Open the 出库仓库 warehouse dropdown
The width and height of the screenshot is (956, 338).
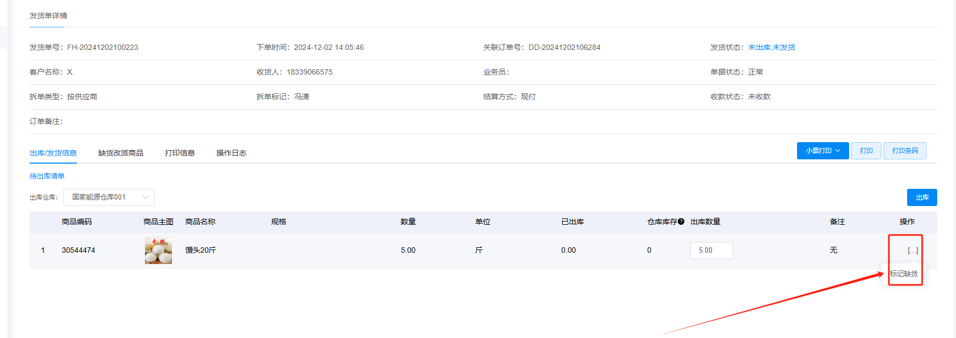109,197
